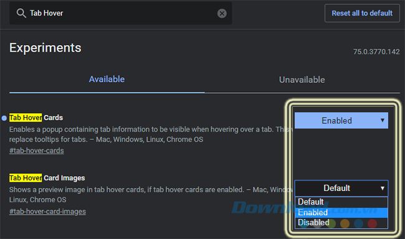This screenshot has height=239, width=405.
Task: Choose Enabled in the open dropdown list
Action: pos(341,212)
